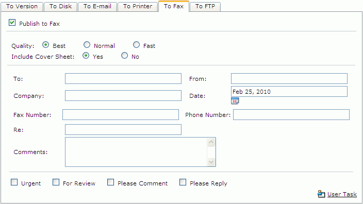Click the Comments scrollbar down arrow
This screenshot has height=204, width=363.
211,162
